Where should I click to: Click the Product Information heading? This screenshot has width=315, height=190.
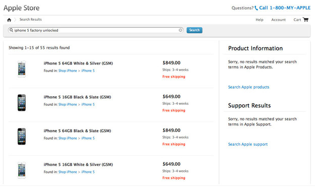point(255,48)
